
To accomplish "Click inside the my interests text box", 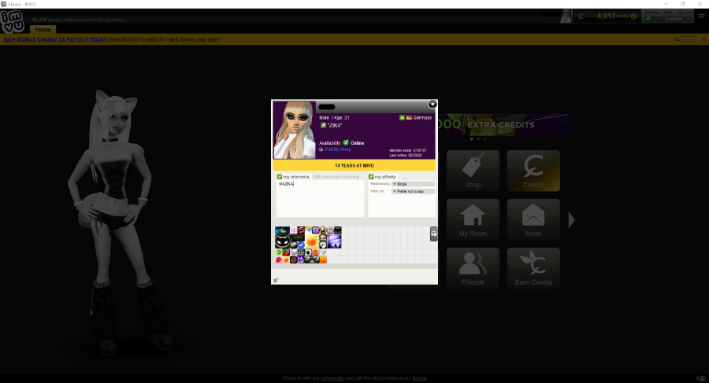I will click(x=320, y=199).
